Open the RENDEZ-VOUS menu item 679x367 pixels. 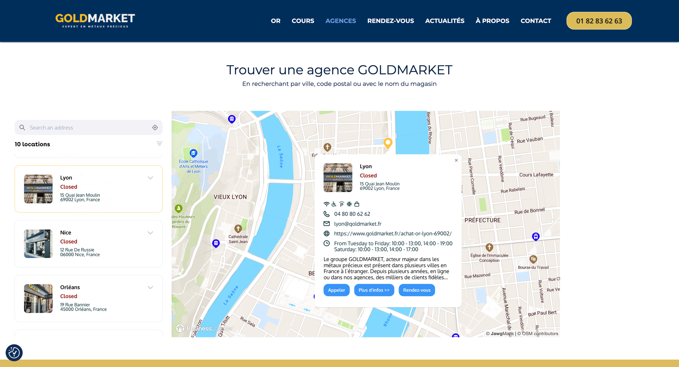[390, 21]
